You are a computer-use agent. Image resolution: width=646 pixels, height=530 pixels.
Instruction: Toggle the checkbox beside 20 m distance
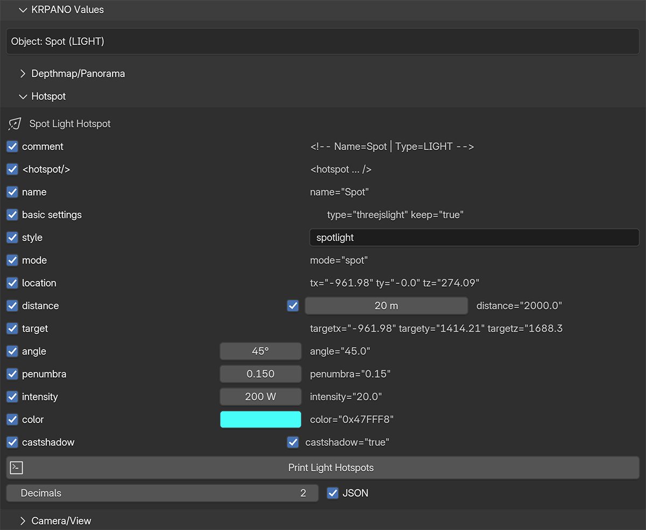click(293, 306)
